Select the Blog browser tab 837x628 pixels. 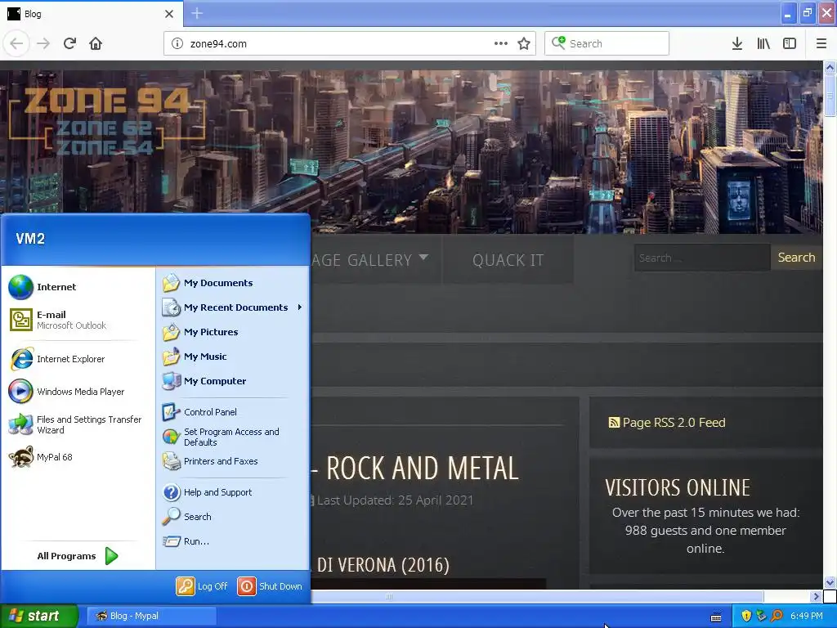point(92,14)
